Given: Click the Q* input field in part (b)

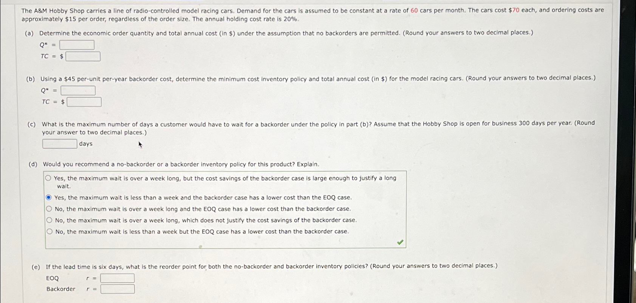Looking at the screenshot, I should click(x=79, y=90).
